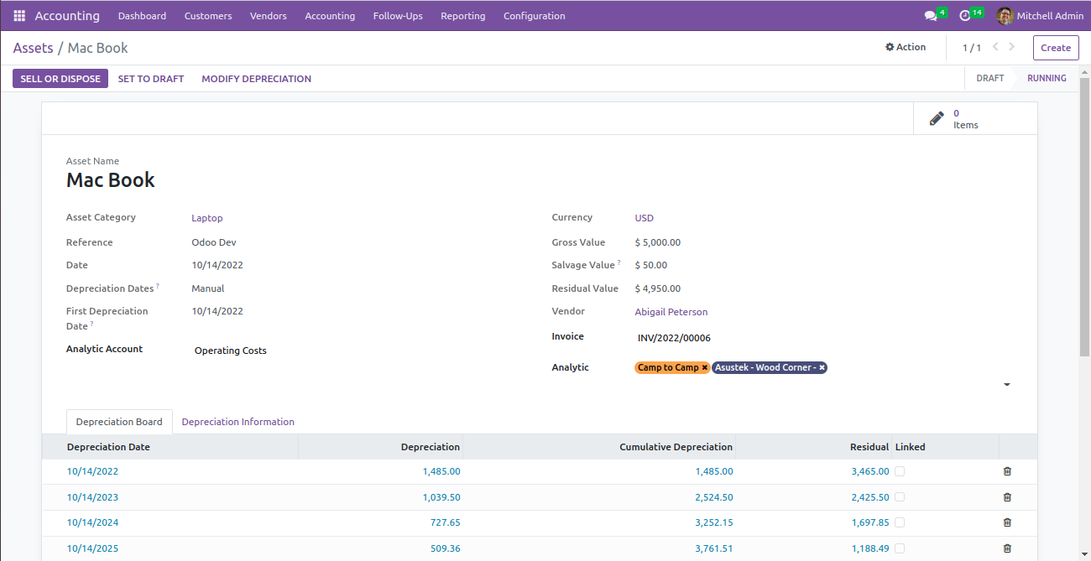Open the chat messages icon
Viewport: 1091px width, 561px height.
(930, 16)
